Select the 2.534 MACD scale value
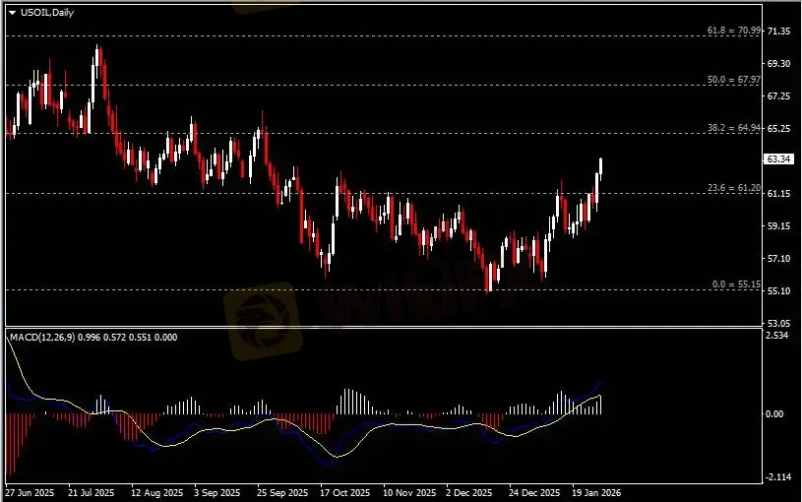The width and height of the screenshot is (802, 502). click(777, 337)
